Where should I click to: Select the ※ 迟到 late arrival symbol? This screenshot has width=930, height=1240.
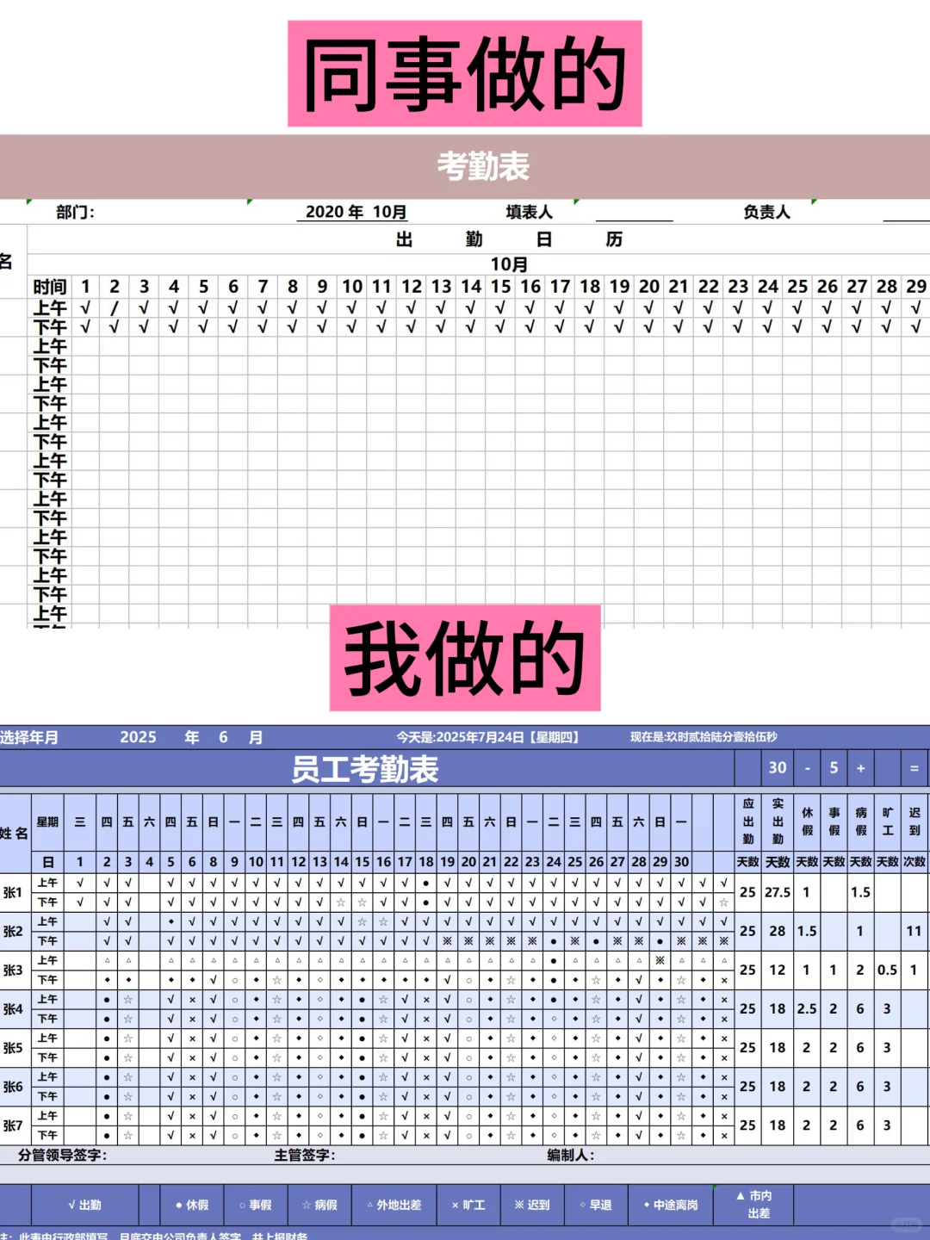tap(531, 1205)
